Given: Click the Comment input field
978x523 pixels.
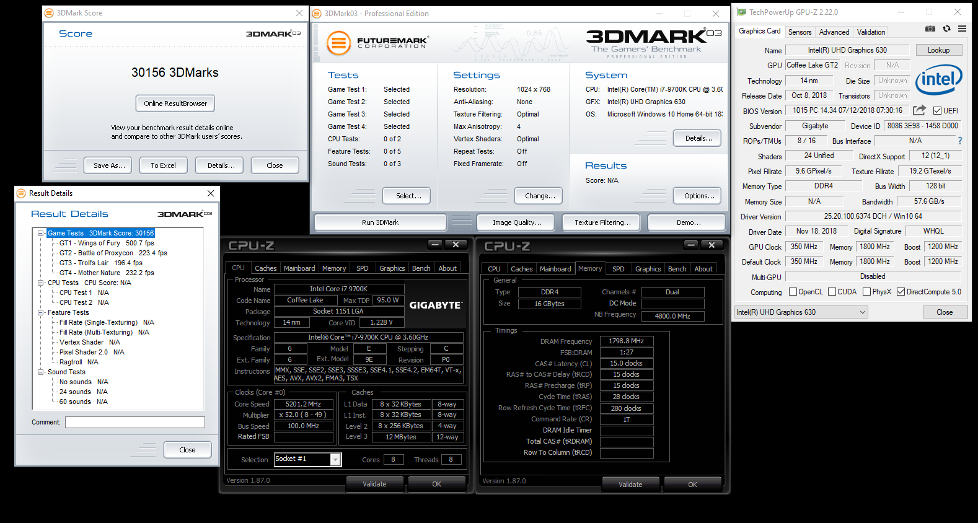Looking at the screenshot, I should [x=135, y=422].
